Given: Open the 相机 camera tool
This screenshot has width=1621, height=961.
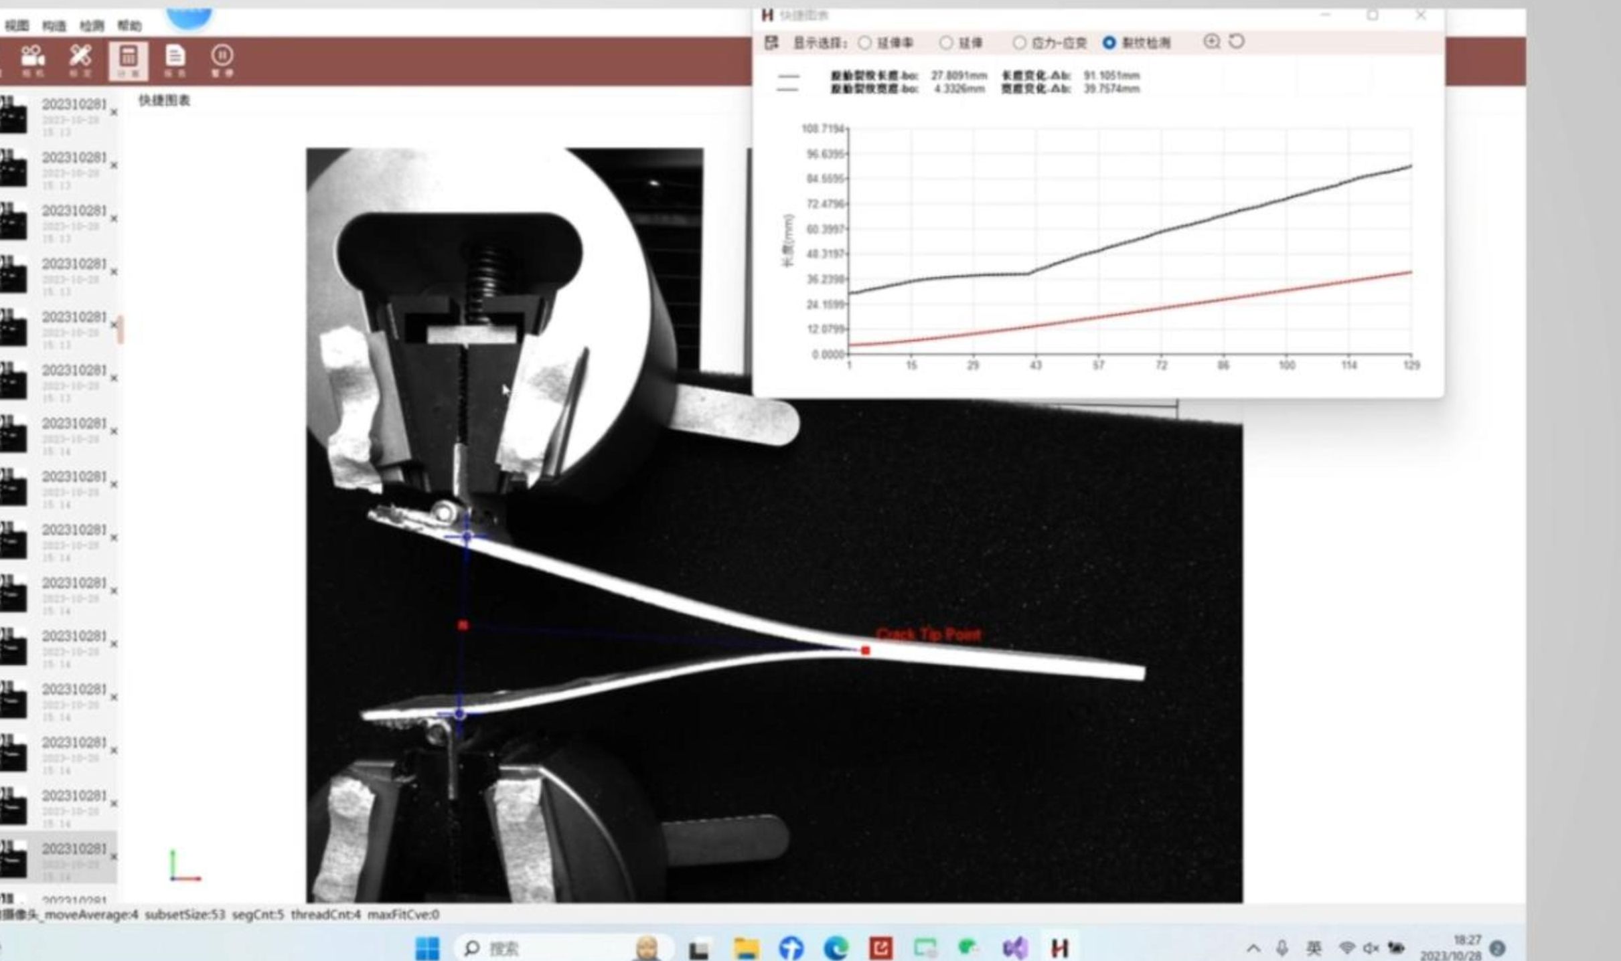Looking at the screenshot, I should tap(32, 60).
